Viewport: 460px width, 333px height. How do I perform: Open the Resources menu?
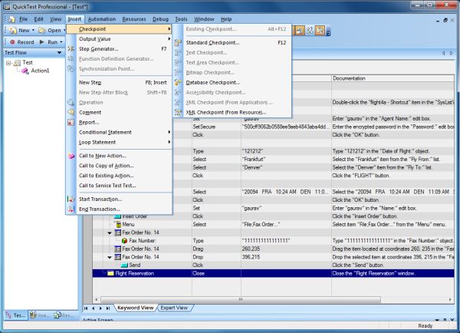click(x=134, y=19)
